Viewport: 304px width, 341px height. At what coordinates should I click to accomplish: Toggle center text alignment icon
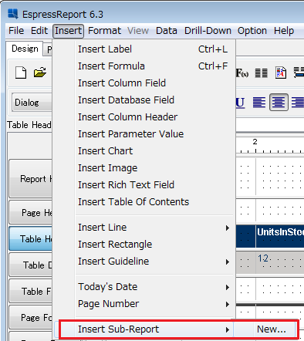tap(279, 103)
